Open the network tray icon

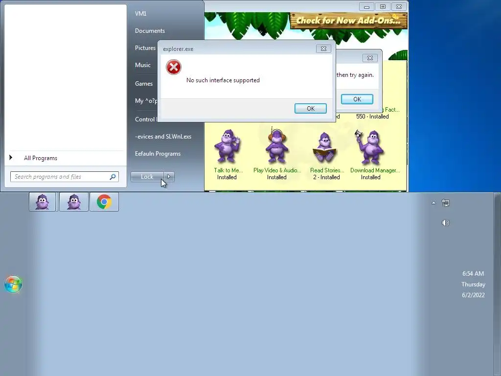point(445,203)
